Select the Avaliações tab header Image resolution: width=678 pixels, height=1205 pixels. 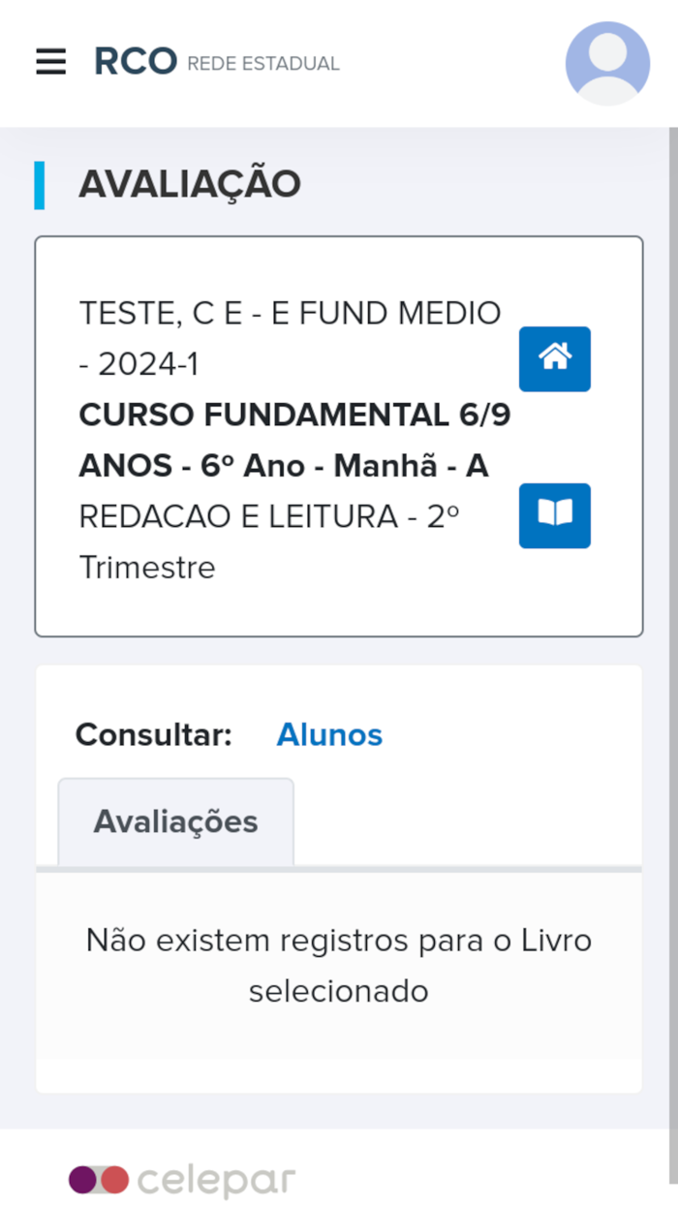pos(175,820)
